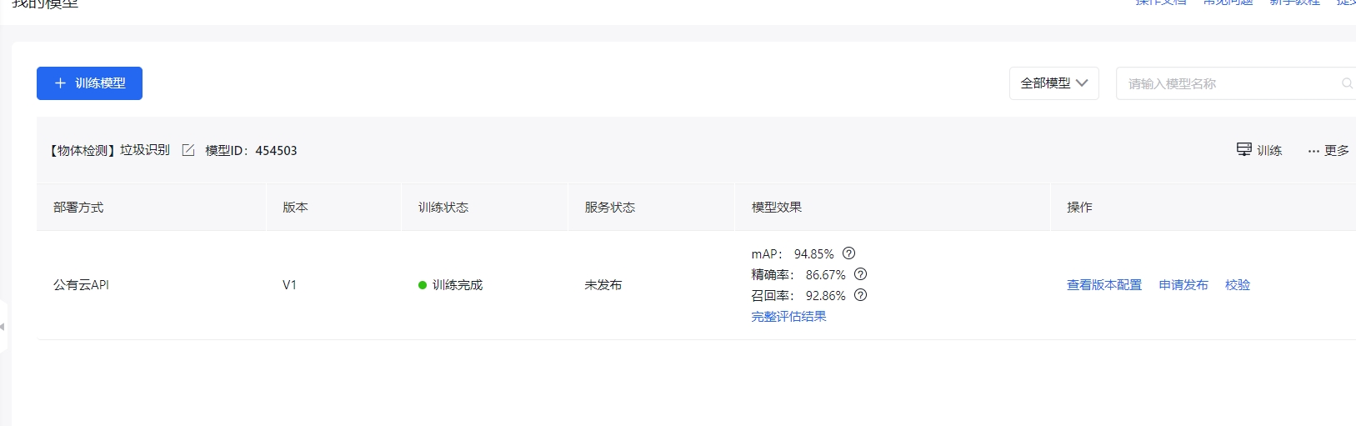This screenshot has height=426, width=1356.
Task: Click the 模型效果 column header
Action: (776, 207)
